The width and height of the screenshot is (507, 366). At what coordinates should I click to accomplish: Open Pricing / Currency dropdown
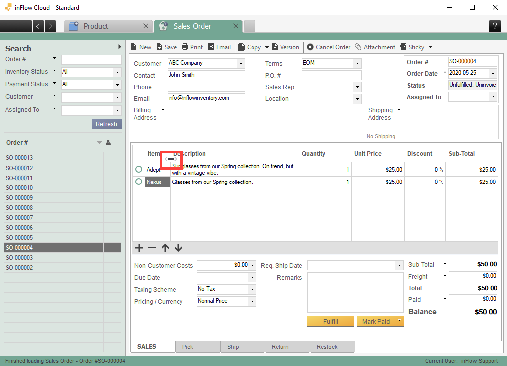pyautogui.click(x=252, y=301)
